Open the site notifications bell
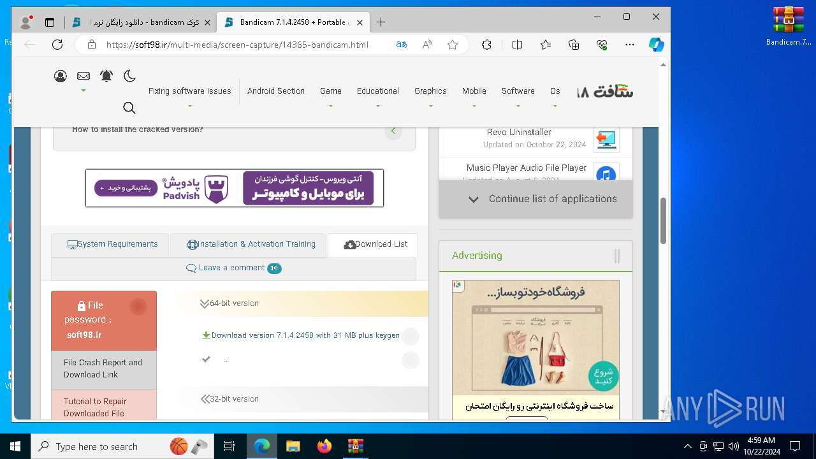The height and width of the screenshot is (459, 816). (x=106, y=76)
